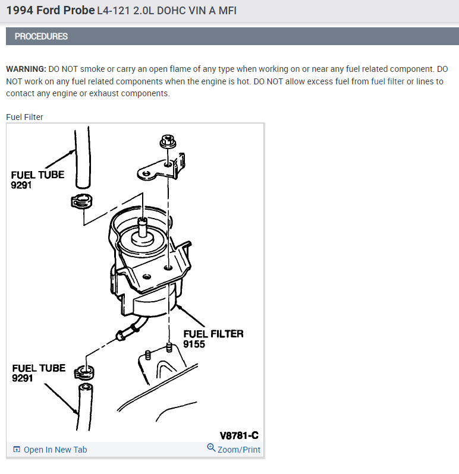Click the 1994 Ford Probe page title

[x=51, y=11]
